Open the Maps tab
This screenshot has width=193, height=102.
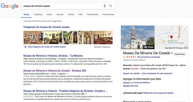(49, 14)
